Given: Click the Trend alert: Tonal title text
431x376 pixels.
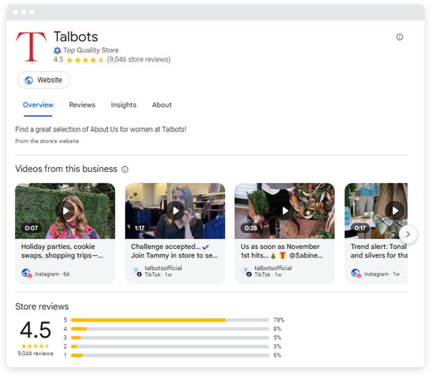Looking at the screenshot, I should click(x=379, y=251).
